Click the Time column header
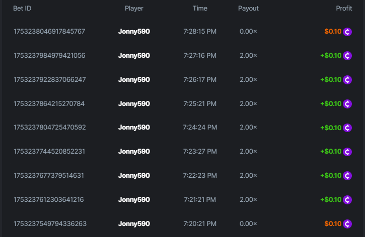The image size is (365, 237). coord(200,9)
